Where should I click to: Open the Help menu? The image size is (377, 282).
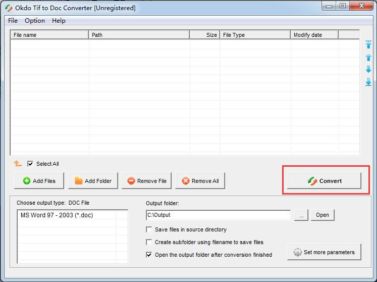(59, 21)
